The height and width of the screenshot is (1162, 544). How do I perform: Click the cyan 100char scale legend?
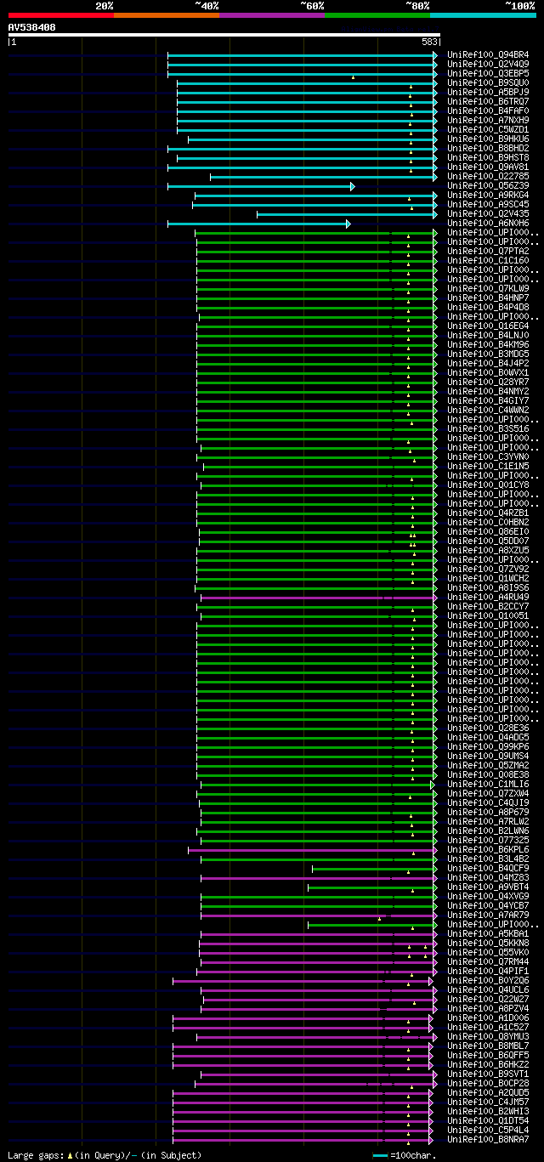[405, 1155]
